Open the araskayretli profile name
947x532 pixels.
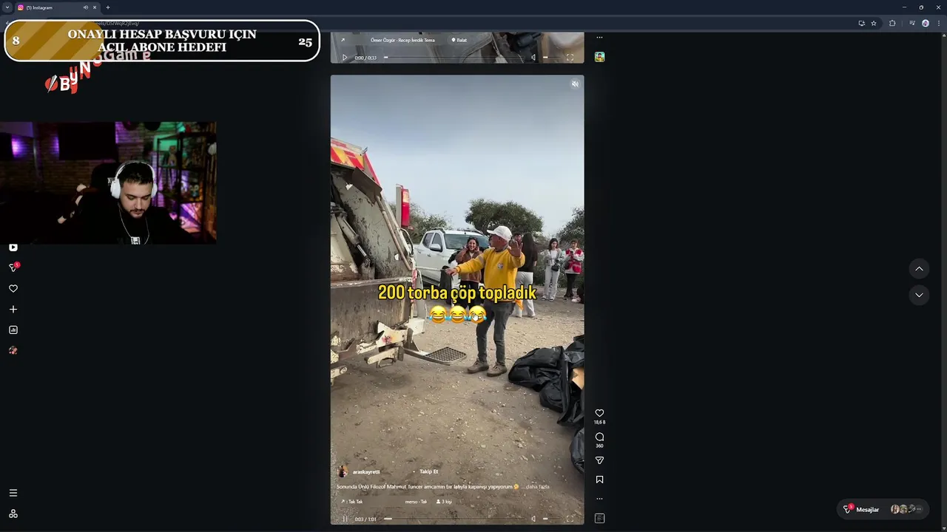366,471
